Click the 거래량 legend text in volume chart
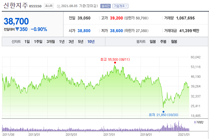The width and height of the screenshot is (209, 139). click(200, 122)
